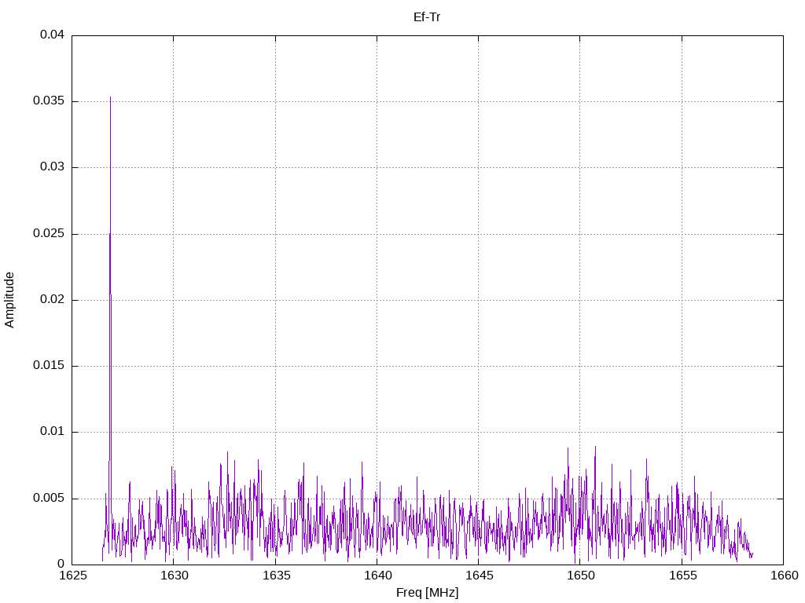Image resolution: width=805 pixels, height=603 pixels.
Task: Select the 1650 x-axis tick label
Action: (x=579, y=576)
